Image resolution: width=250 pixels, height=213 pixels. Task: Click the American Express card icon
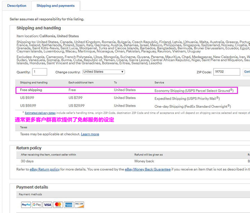pos(68,205)
